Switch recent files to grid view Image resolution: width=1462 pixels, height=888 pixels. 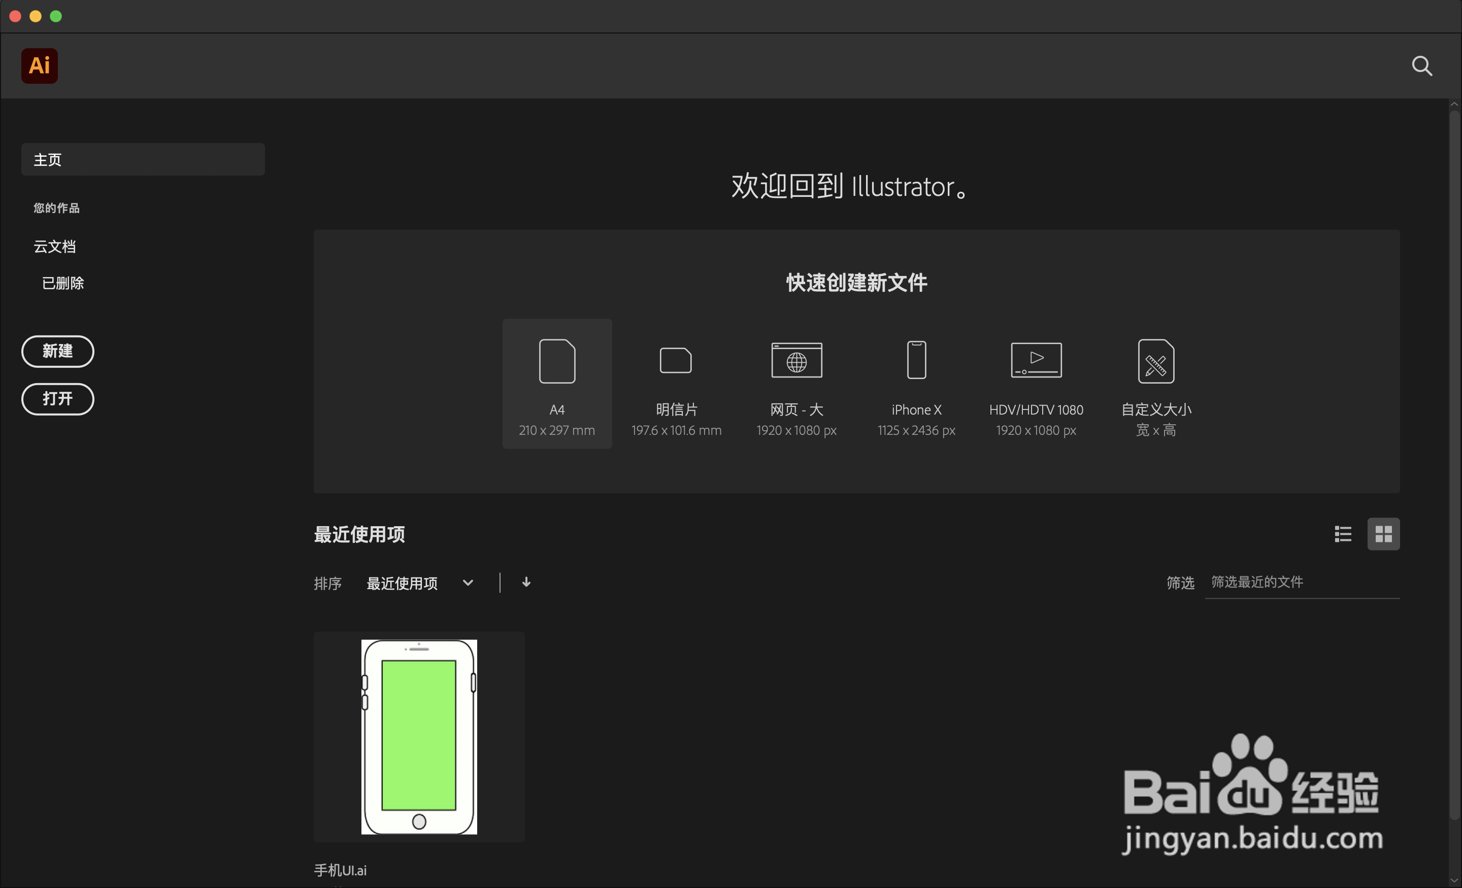1384,534
